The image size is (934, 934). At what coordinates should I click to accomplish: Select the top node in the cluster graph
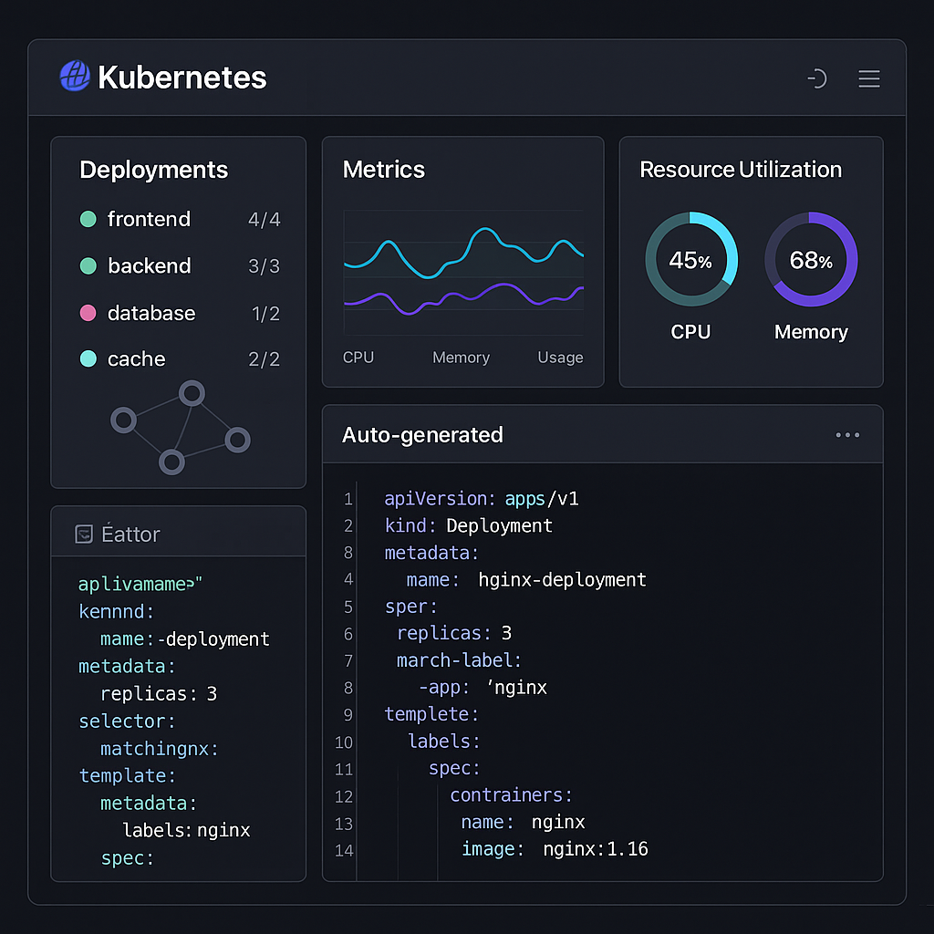pos(192,393)
